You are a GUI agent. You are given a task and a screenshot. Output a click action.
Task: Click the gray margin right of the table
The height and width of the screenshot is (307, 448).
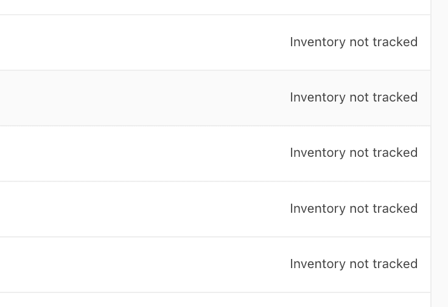pyautogui.click(x=439, y=152)
